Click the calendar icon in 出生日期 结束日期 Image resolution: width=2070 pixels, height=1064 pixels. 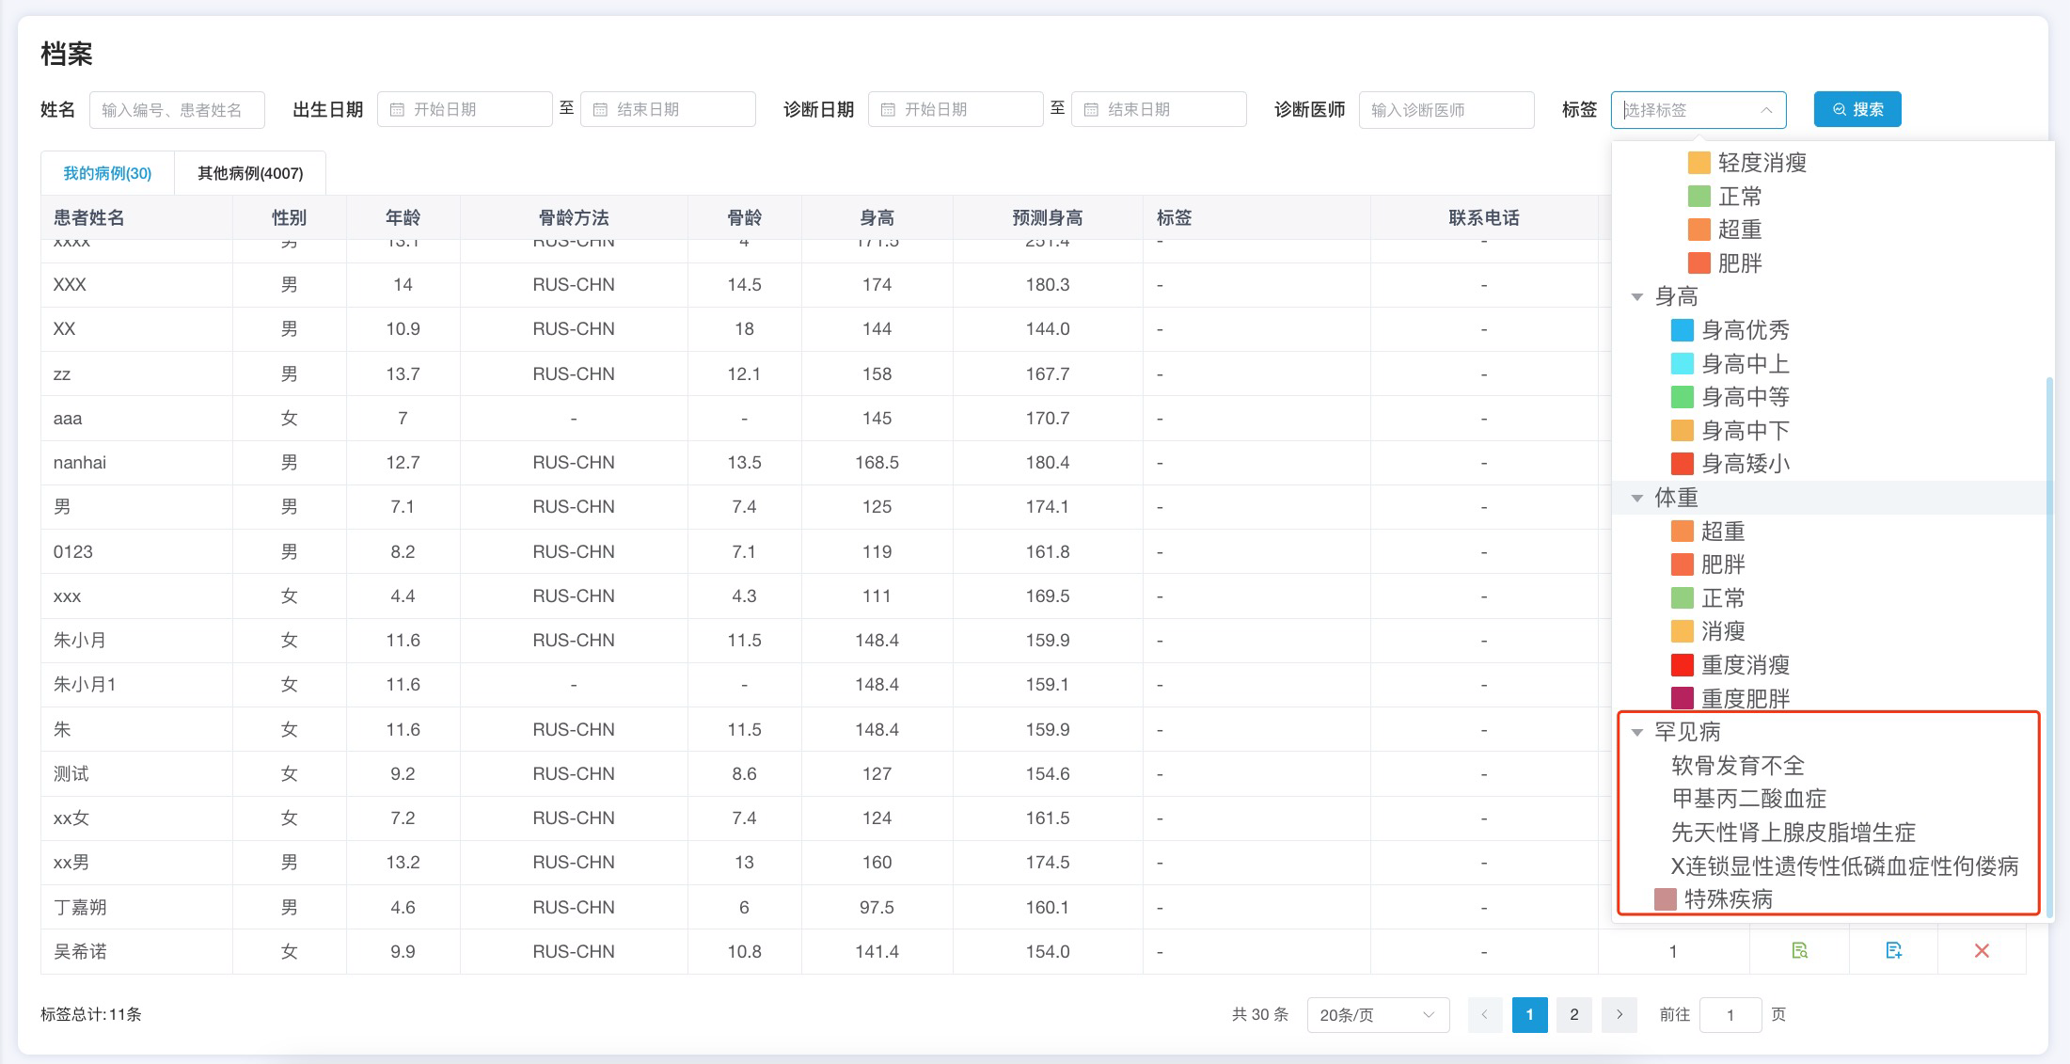click(x=600, y=110)
